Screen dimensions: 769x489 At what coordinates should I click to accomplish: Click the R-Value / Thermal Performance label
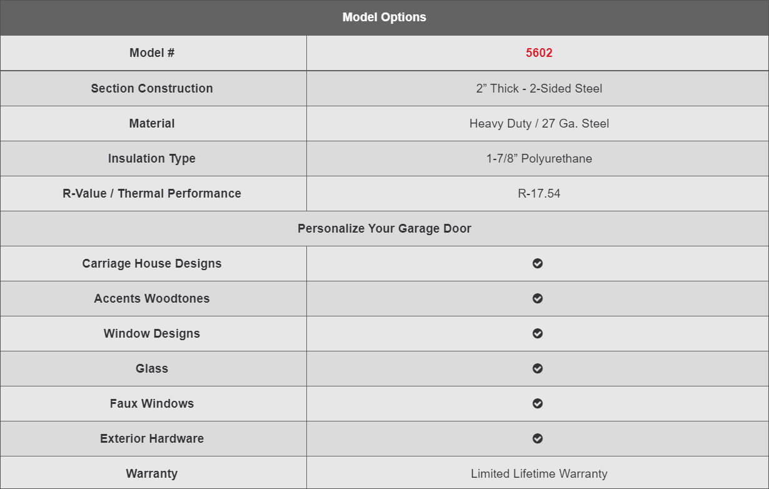pyautogui.click(x=152, y=193)
